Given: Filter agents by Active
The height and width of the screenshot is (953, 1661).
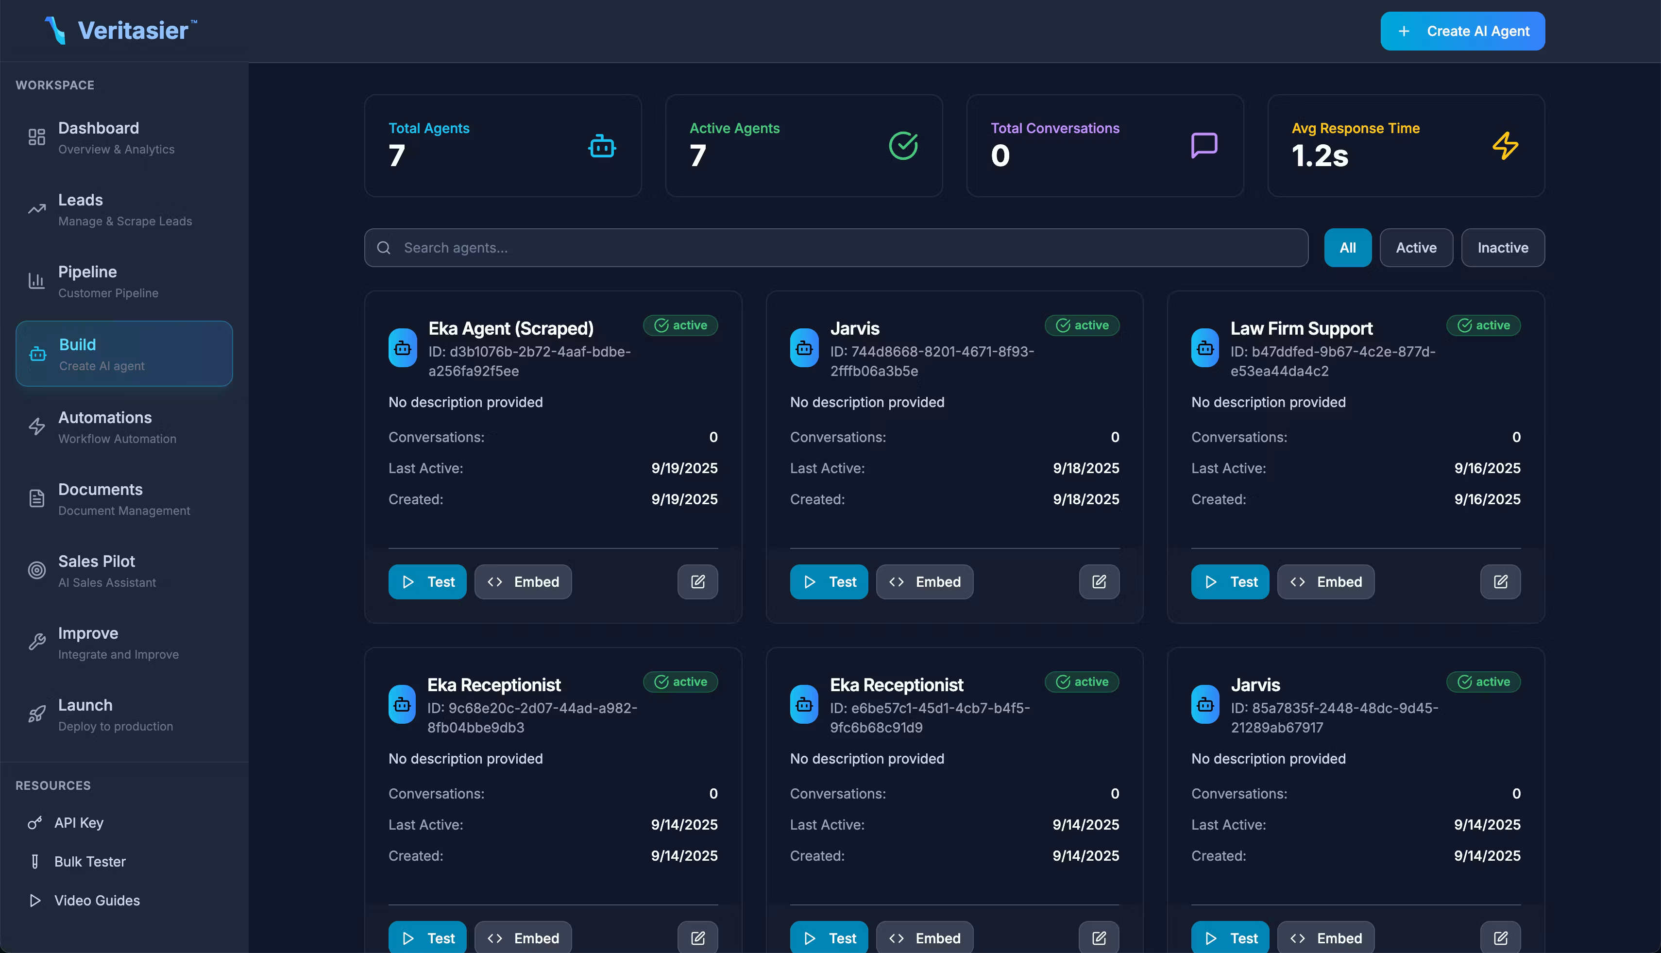Looking at the screenshot, I should 1416,247.
